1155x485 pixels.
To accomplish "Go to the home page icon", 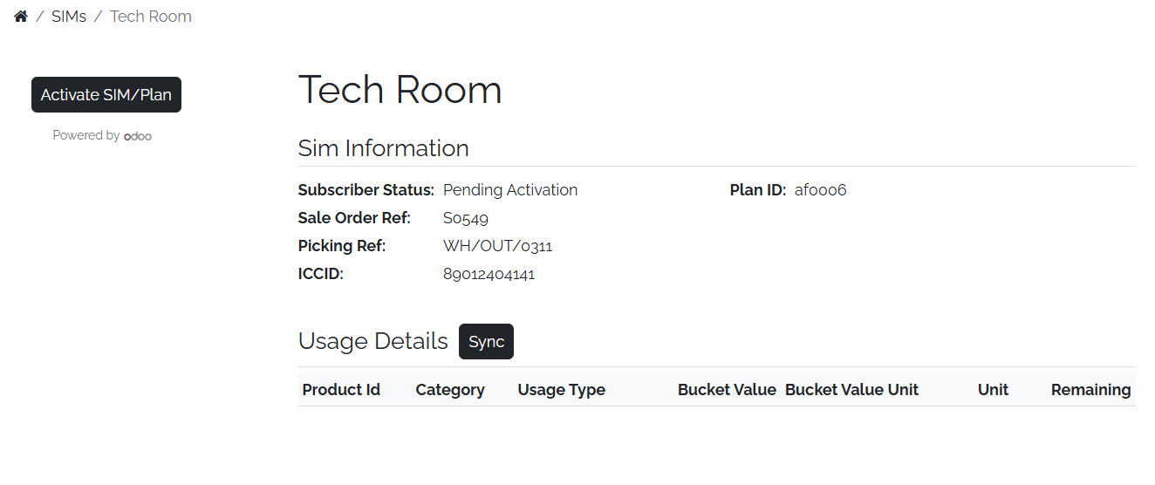I will [21, 17].
